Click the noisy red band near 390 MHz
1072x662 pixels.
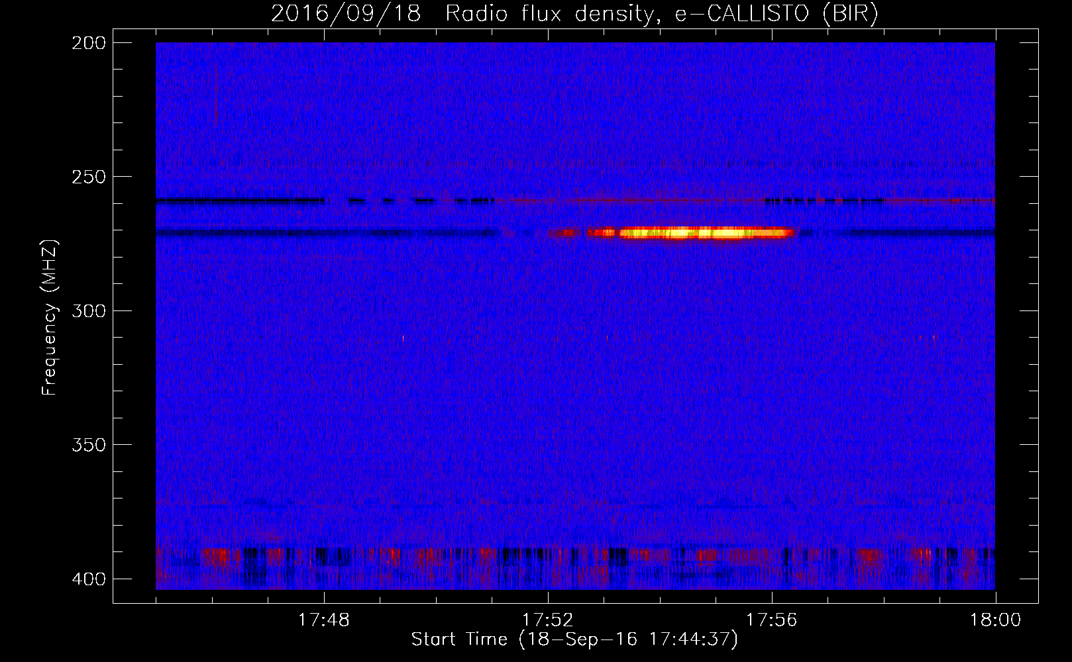pos(575,555)
